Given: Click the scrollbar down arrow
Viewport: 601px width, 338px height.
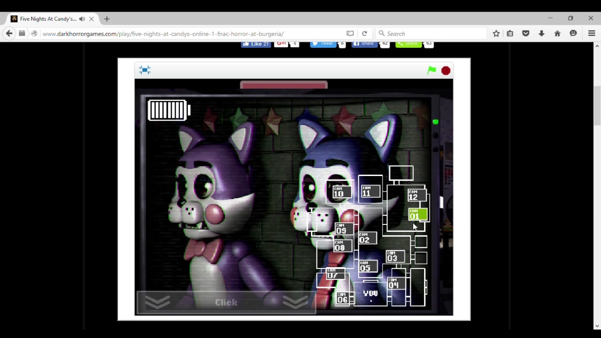Looking at the screenshot, I should (597, 326).
